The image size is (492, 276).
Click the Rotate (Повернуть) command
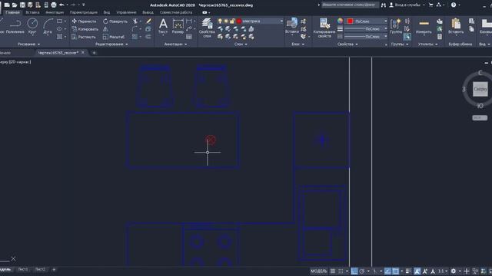(x=115, y=21)
